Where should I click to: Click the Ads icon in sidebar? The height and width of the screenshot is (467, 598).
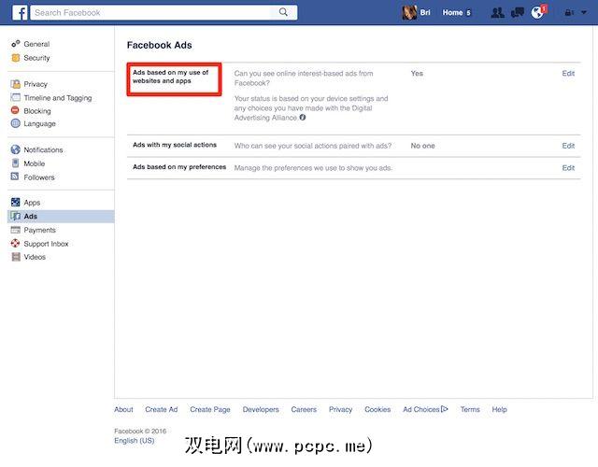click(16, 216)
